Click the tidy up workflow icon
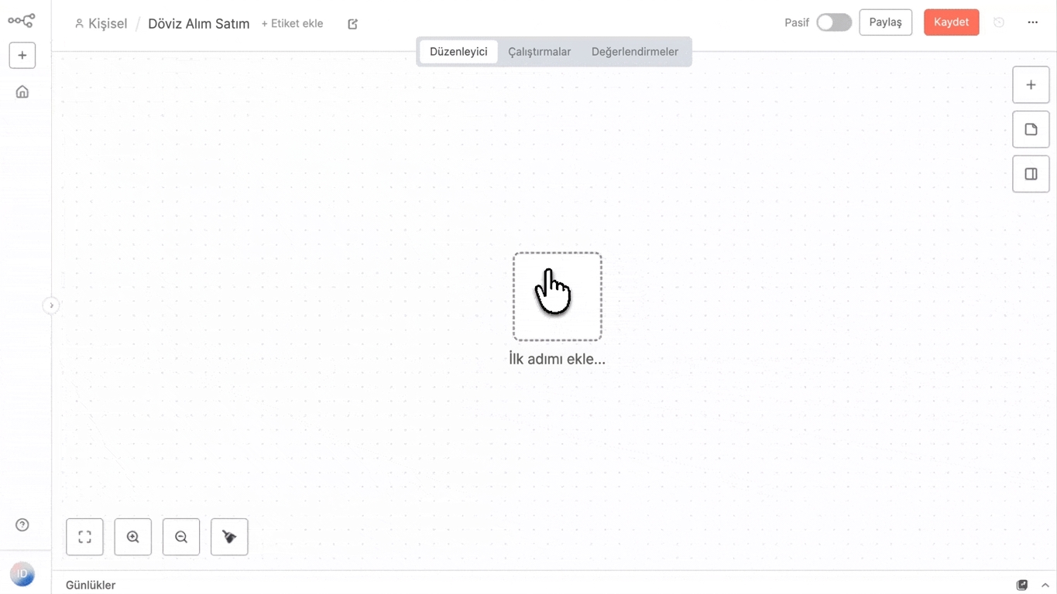Viewport: 1057px width, 594px height. pos(229,537)
